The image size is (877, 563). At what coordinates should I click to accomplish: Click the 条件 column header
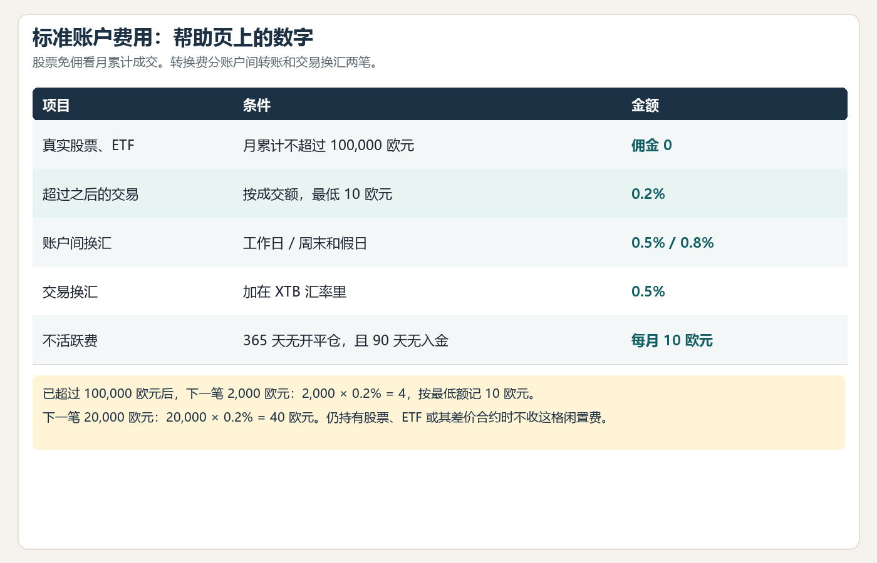tap(257, 105)
